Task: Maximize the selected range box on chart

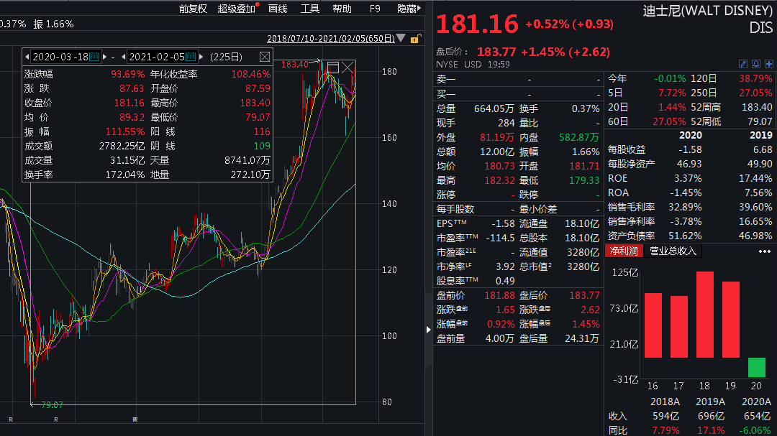Action: pyautogui.click(x=333, y=68)
